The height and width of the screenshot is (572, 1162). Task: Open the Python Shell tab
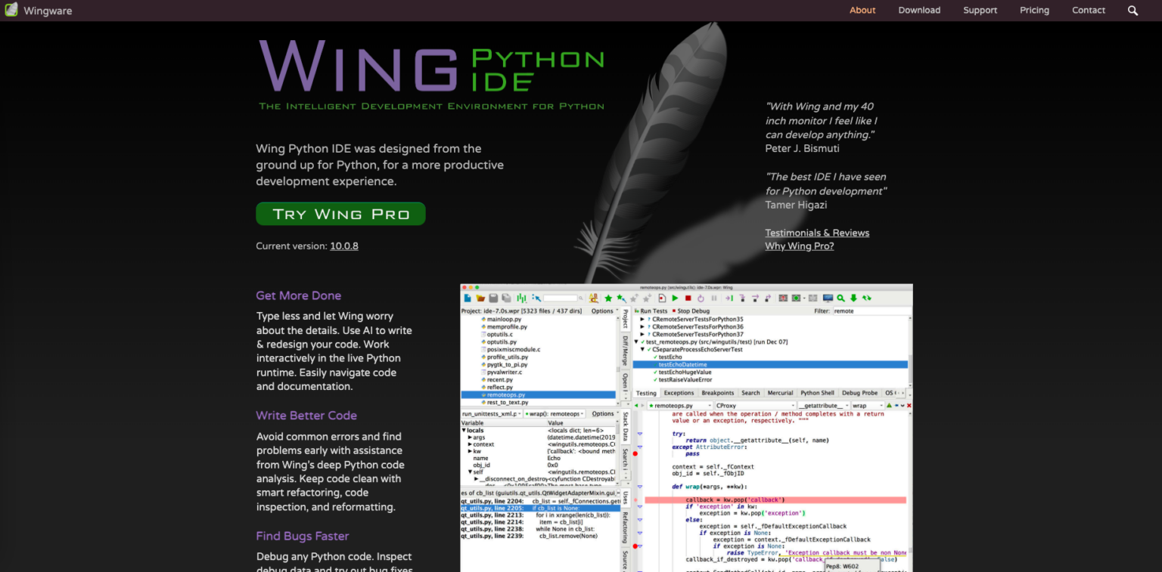(817, 393)
